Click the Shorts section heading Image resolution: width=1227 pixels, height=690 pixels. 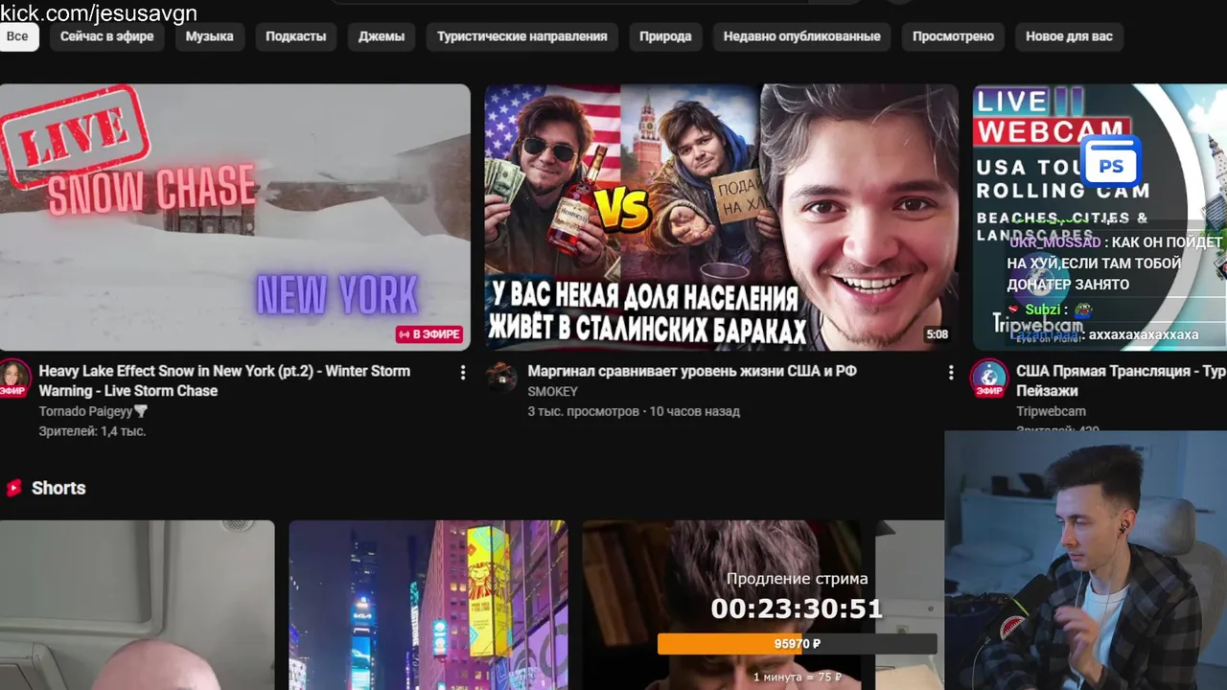point(58,488)
